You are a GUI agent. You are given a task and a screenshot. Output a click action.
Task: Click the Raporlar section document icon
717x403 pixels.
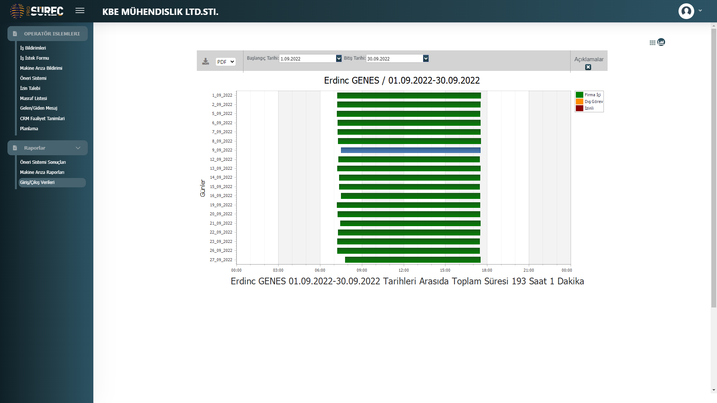pyautogui.click(x=15, y=148)
